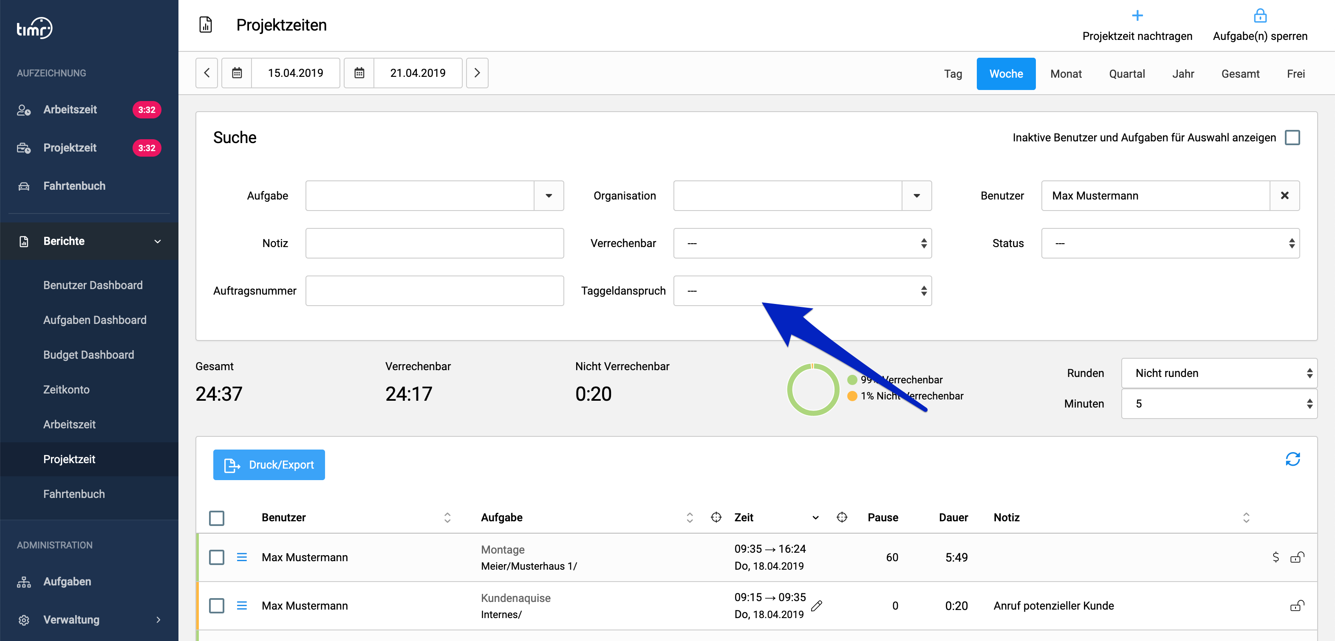The height and width of the screenshot is (641, 1335).
Task: Click the unlock icon on Montage row
Action: click(1297, 557)
